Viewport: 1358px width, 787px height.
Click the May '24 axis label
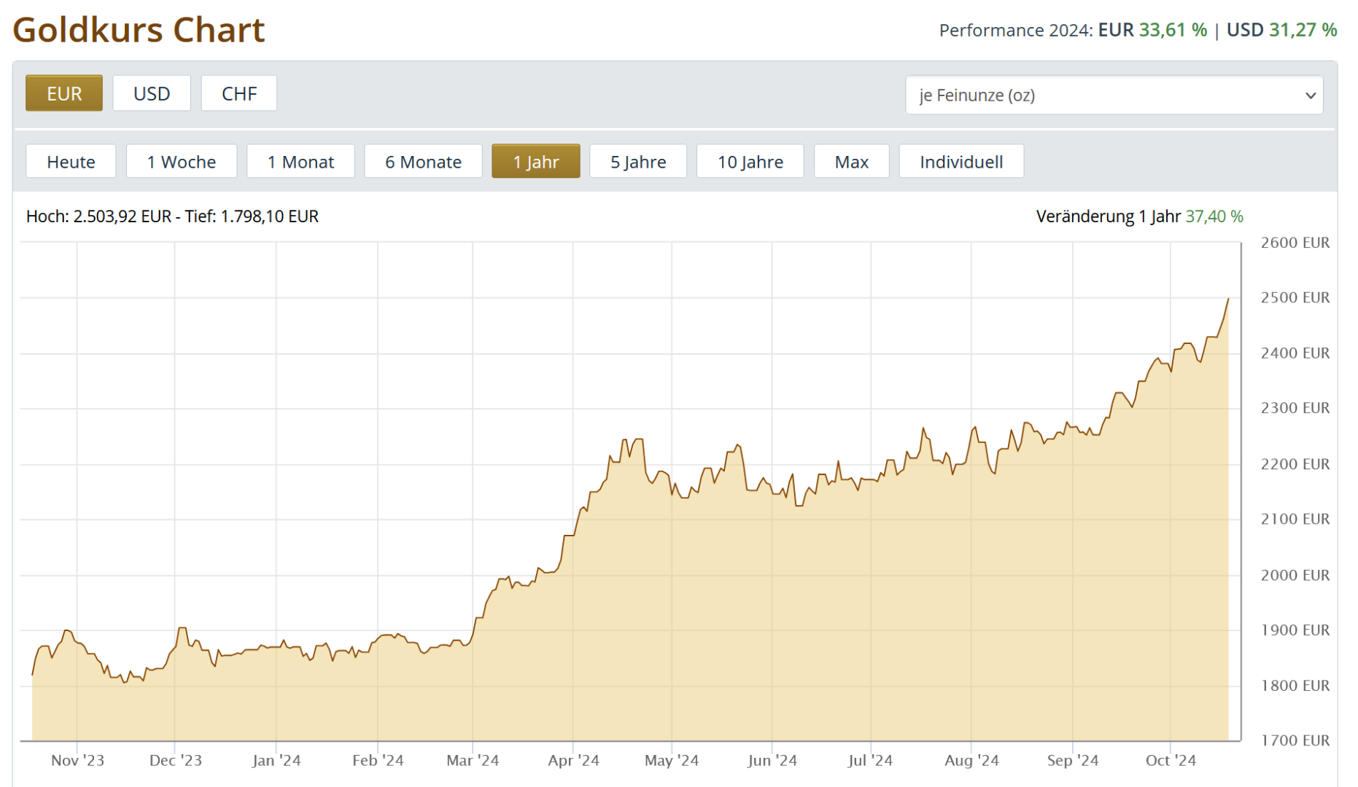click(x=672, y=761)
